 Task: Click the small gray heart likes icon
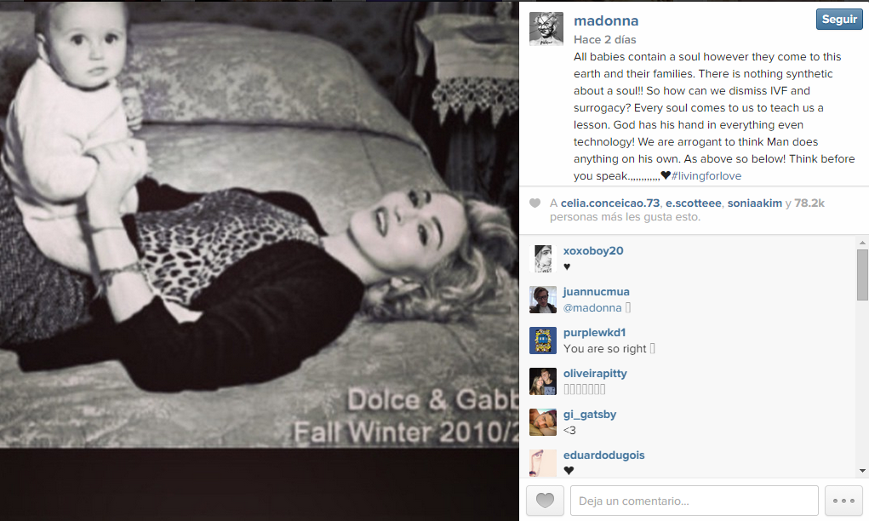click(x=535, y=203)
